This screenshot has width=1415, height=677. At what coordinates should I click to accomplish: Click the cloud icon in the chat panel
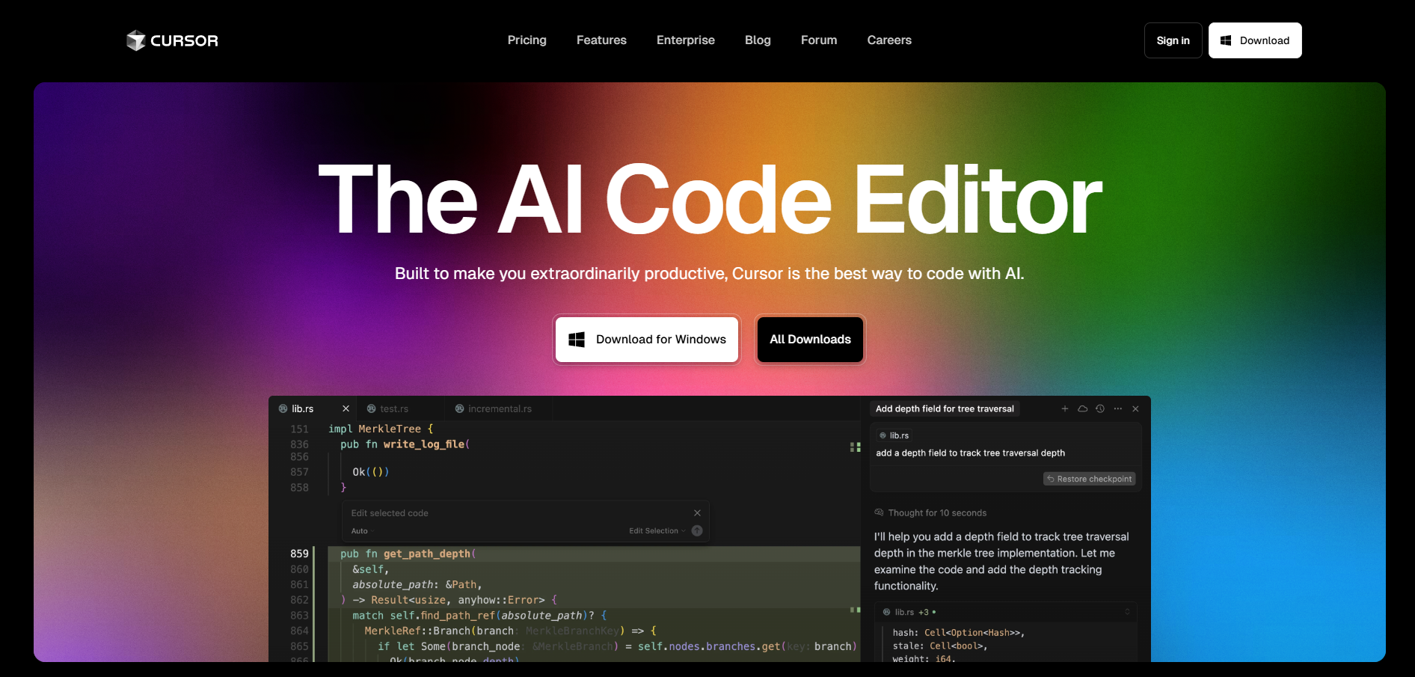click(x=1082, y=408)
